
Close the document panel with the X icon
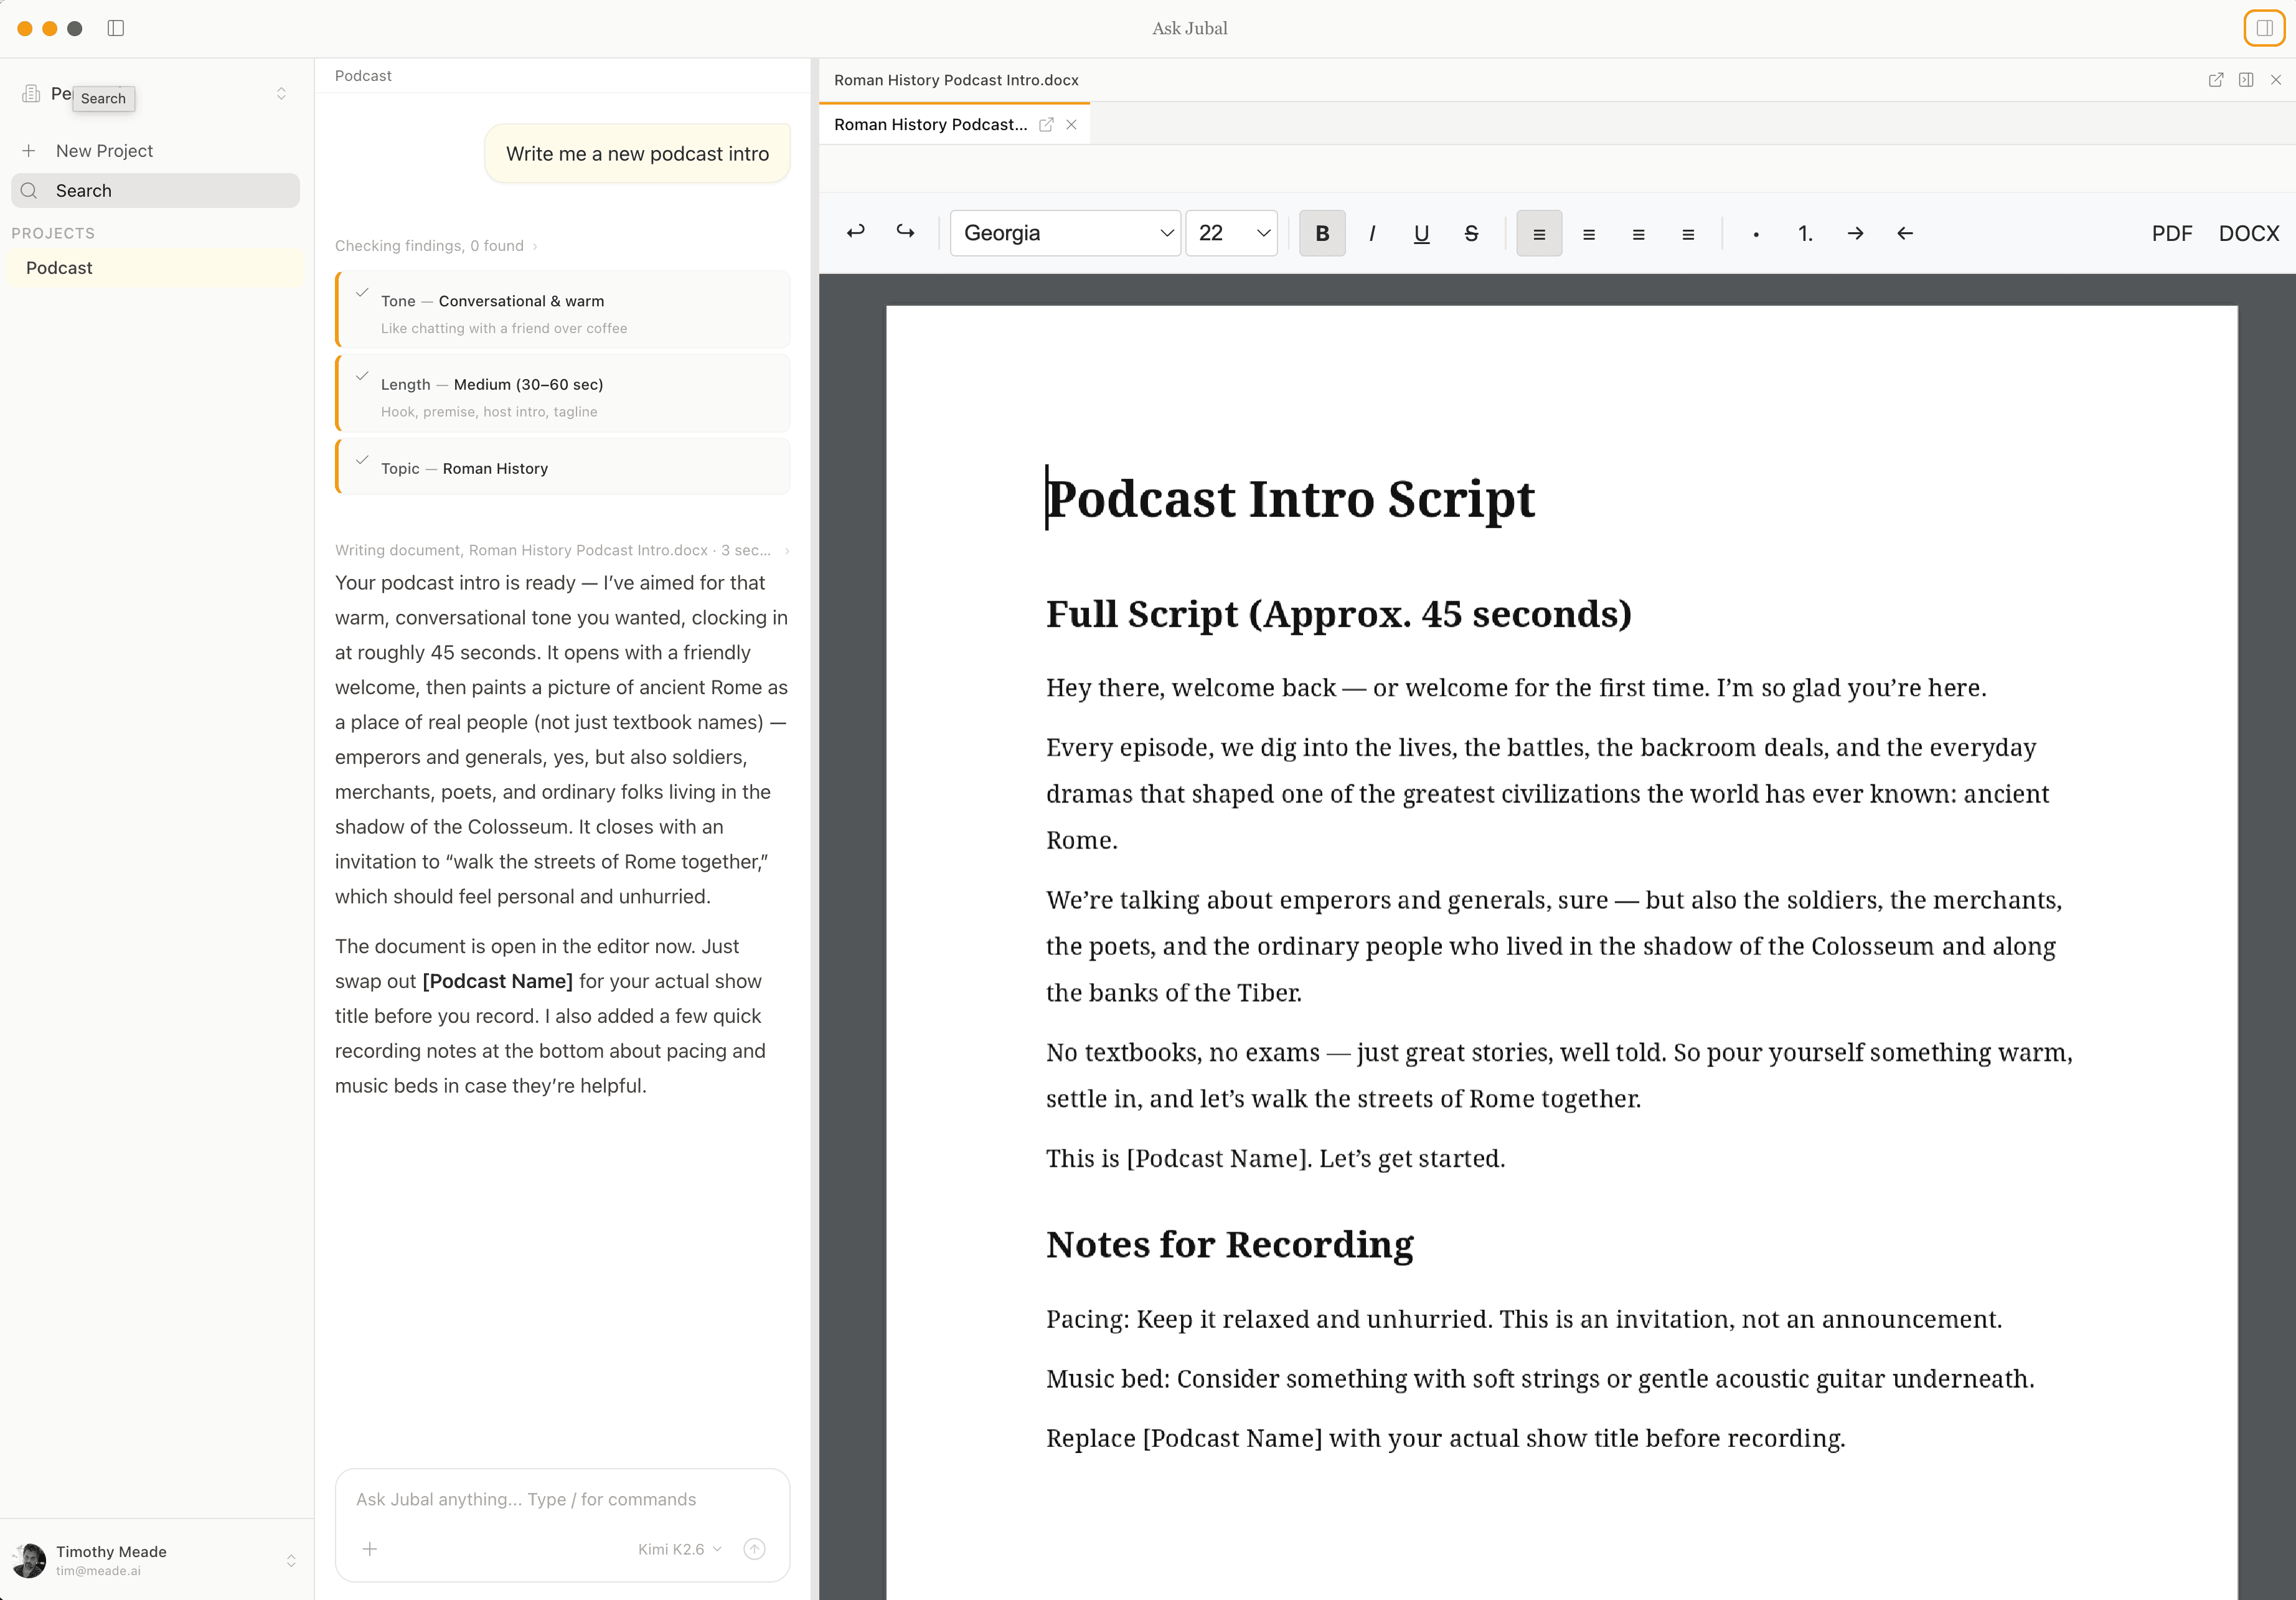pos(2276,80)
